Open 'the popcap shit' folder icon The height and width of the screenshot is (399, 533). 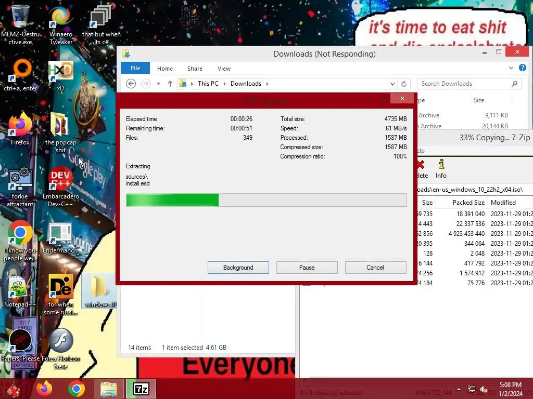pyautogui.click(x=60, y=133)
